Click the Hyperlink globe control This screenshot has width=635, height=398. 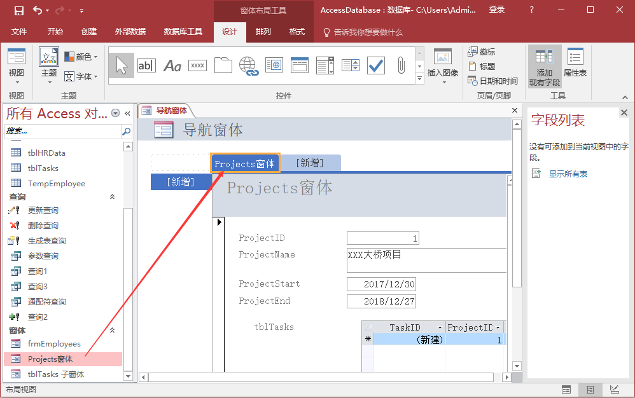248,65
